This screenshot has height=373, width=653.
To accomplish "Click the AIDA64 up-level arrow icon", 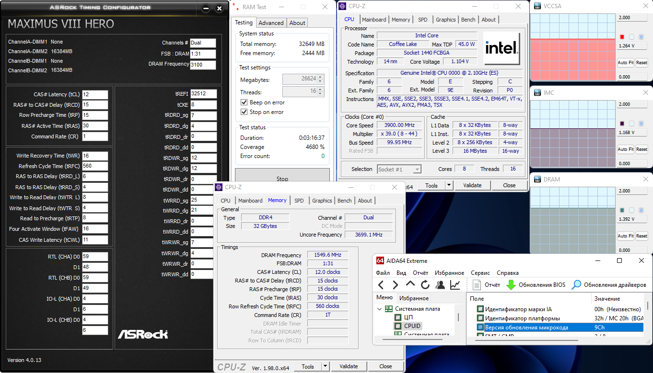I will click(410, 284).
